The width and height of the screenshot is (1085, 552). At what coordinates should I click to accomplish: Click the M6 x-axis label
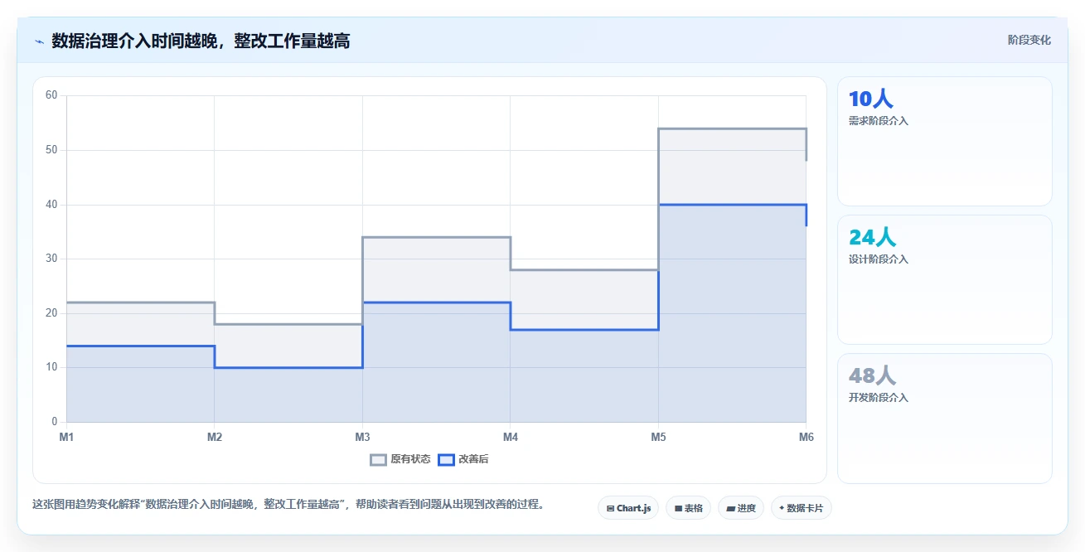pyautogui.click(x=806, y=437)
